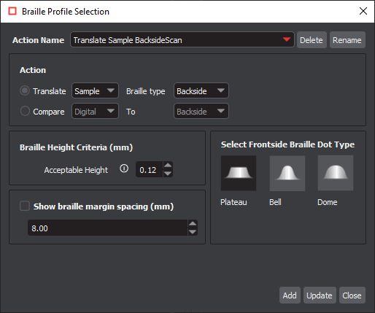Image resolution: width=375 pixels, height=313 pixels.
Task: Open the Braille type Backside dropdown
Action: click(x=201, y=90)
